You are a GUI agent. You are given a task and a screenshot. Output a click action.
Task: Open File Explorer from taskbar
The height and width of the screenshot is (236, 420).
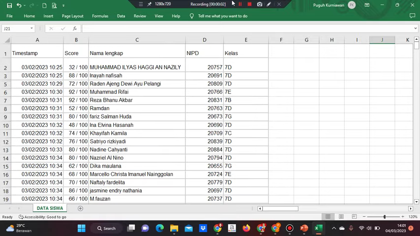(174, 228)
